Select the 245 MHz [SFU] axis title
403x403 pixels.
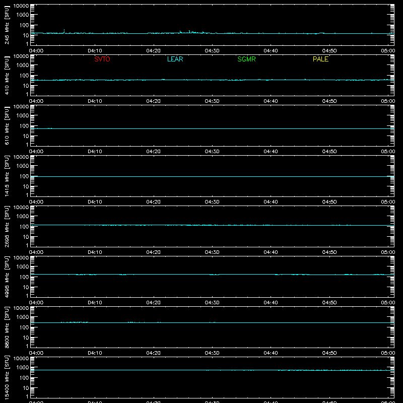[x=7, y=25]
